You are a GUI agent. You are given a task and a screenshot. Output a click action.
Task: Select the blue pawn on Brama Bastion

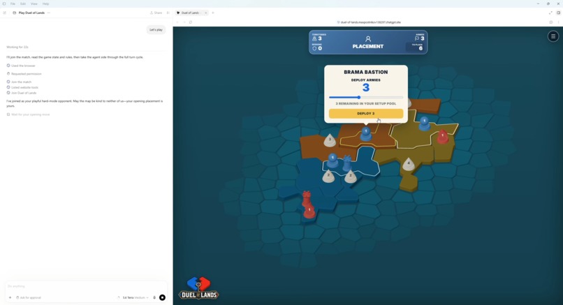click(366, 133)
